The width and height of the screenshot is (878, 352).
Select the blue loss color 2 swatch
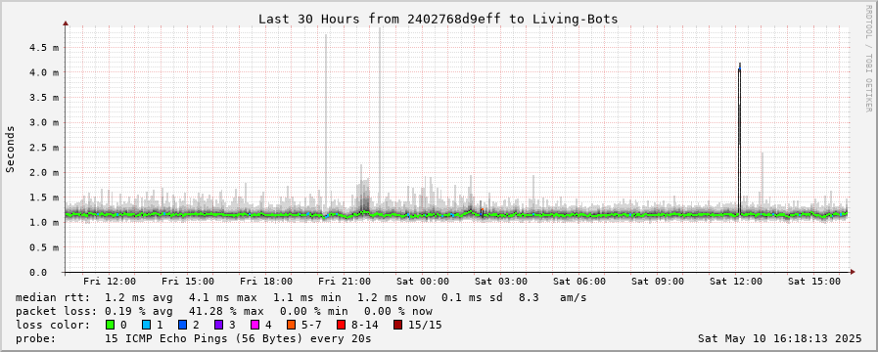tap(182, 325)
